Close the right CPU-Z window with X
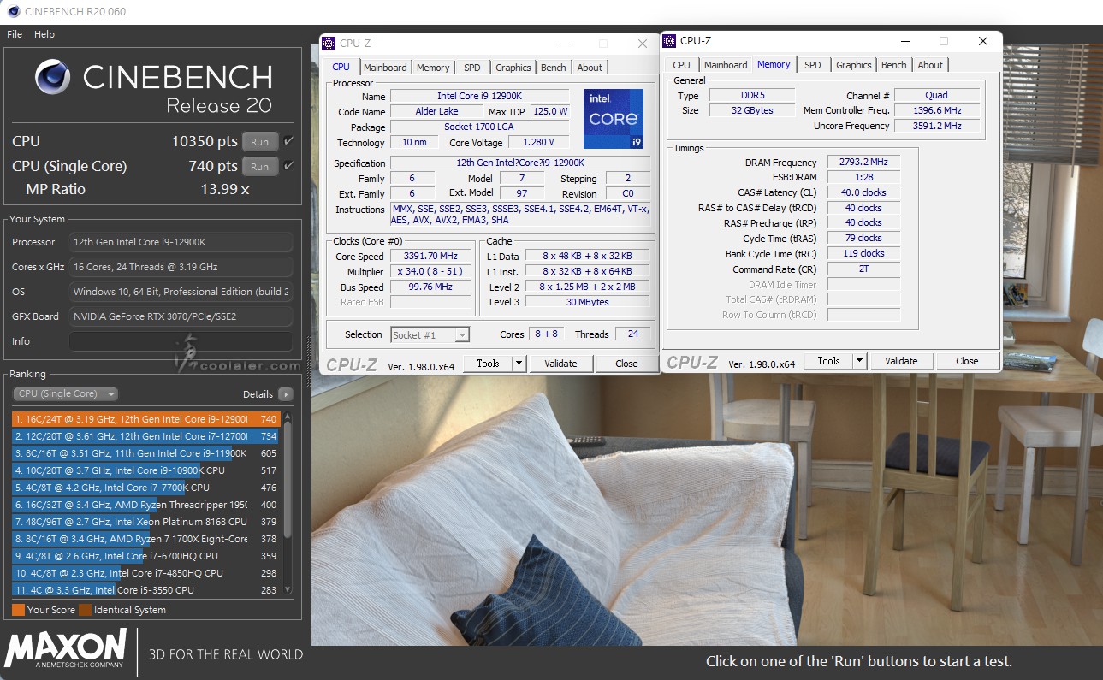1103x680 pixels. 983,41
